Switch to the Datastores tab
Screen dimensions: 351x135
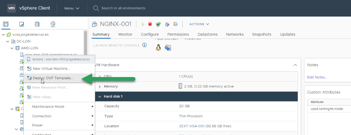[208, 34]
